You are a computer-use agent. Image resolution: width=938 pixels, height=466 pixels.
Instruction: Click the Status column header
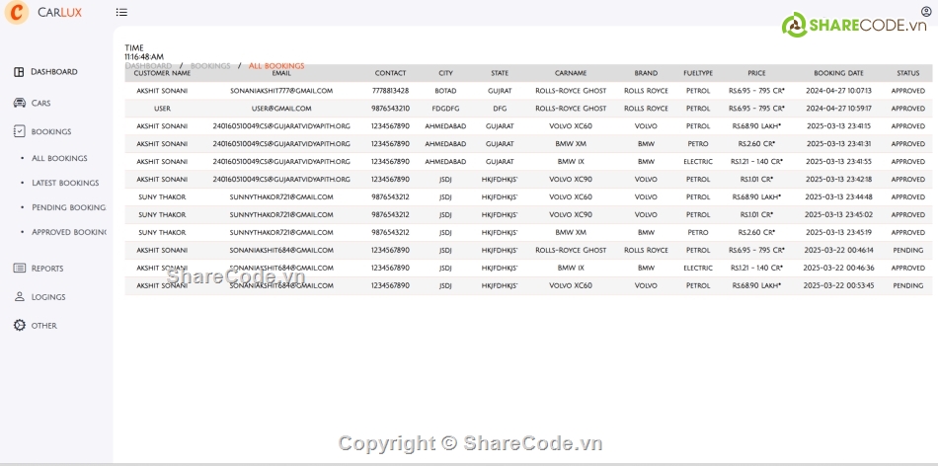coord(908,73)
